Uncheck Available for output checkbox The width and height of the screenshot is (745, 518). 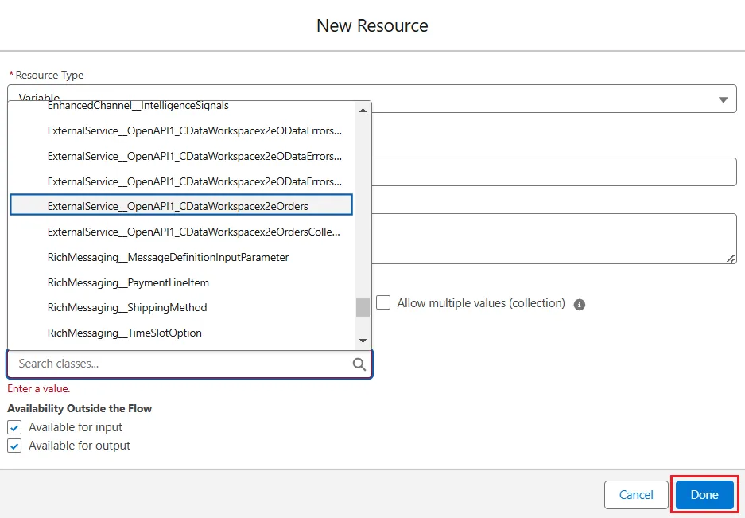pyautogui.click(x=14, y=446)
